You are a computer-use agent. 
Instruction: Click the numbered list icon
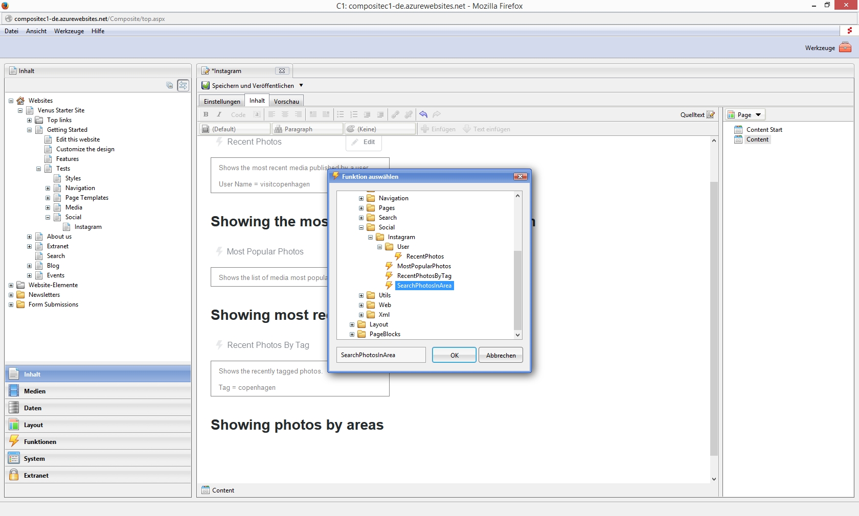pos(354,114)
